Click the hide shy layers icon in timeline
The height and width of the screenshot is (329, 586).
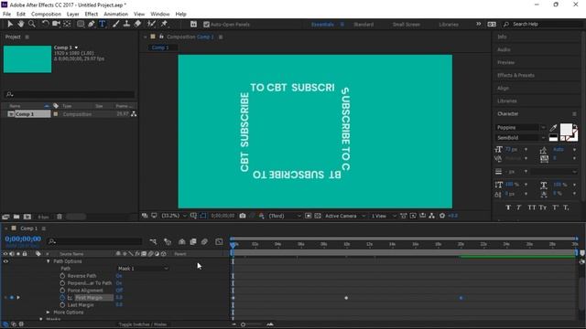coord(181,241)
